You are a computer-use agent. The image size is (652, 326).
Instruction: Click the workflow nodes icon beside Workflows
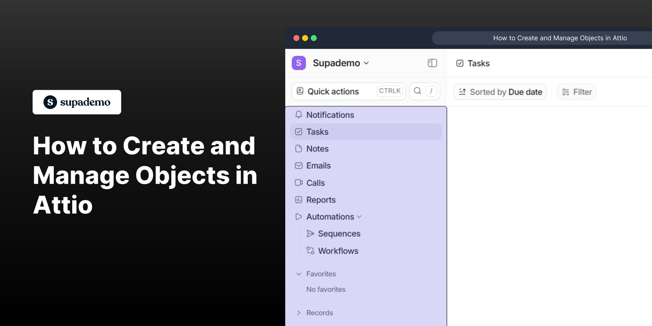[310, 250]
